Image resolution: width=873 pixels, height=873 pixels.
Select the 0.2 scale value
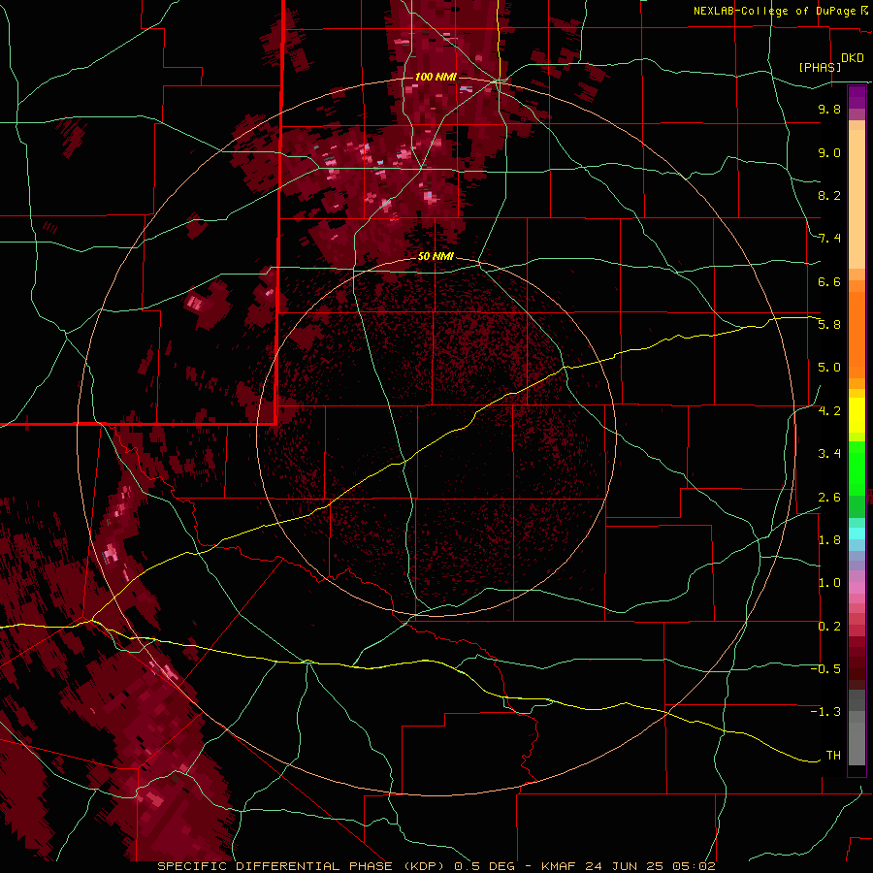coord(829,627)
